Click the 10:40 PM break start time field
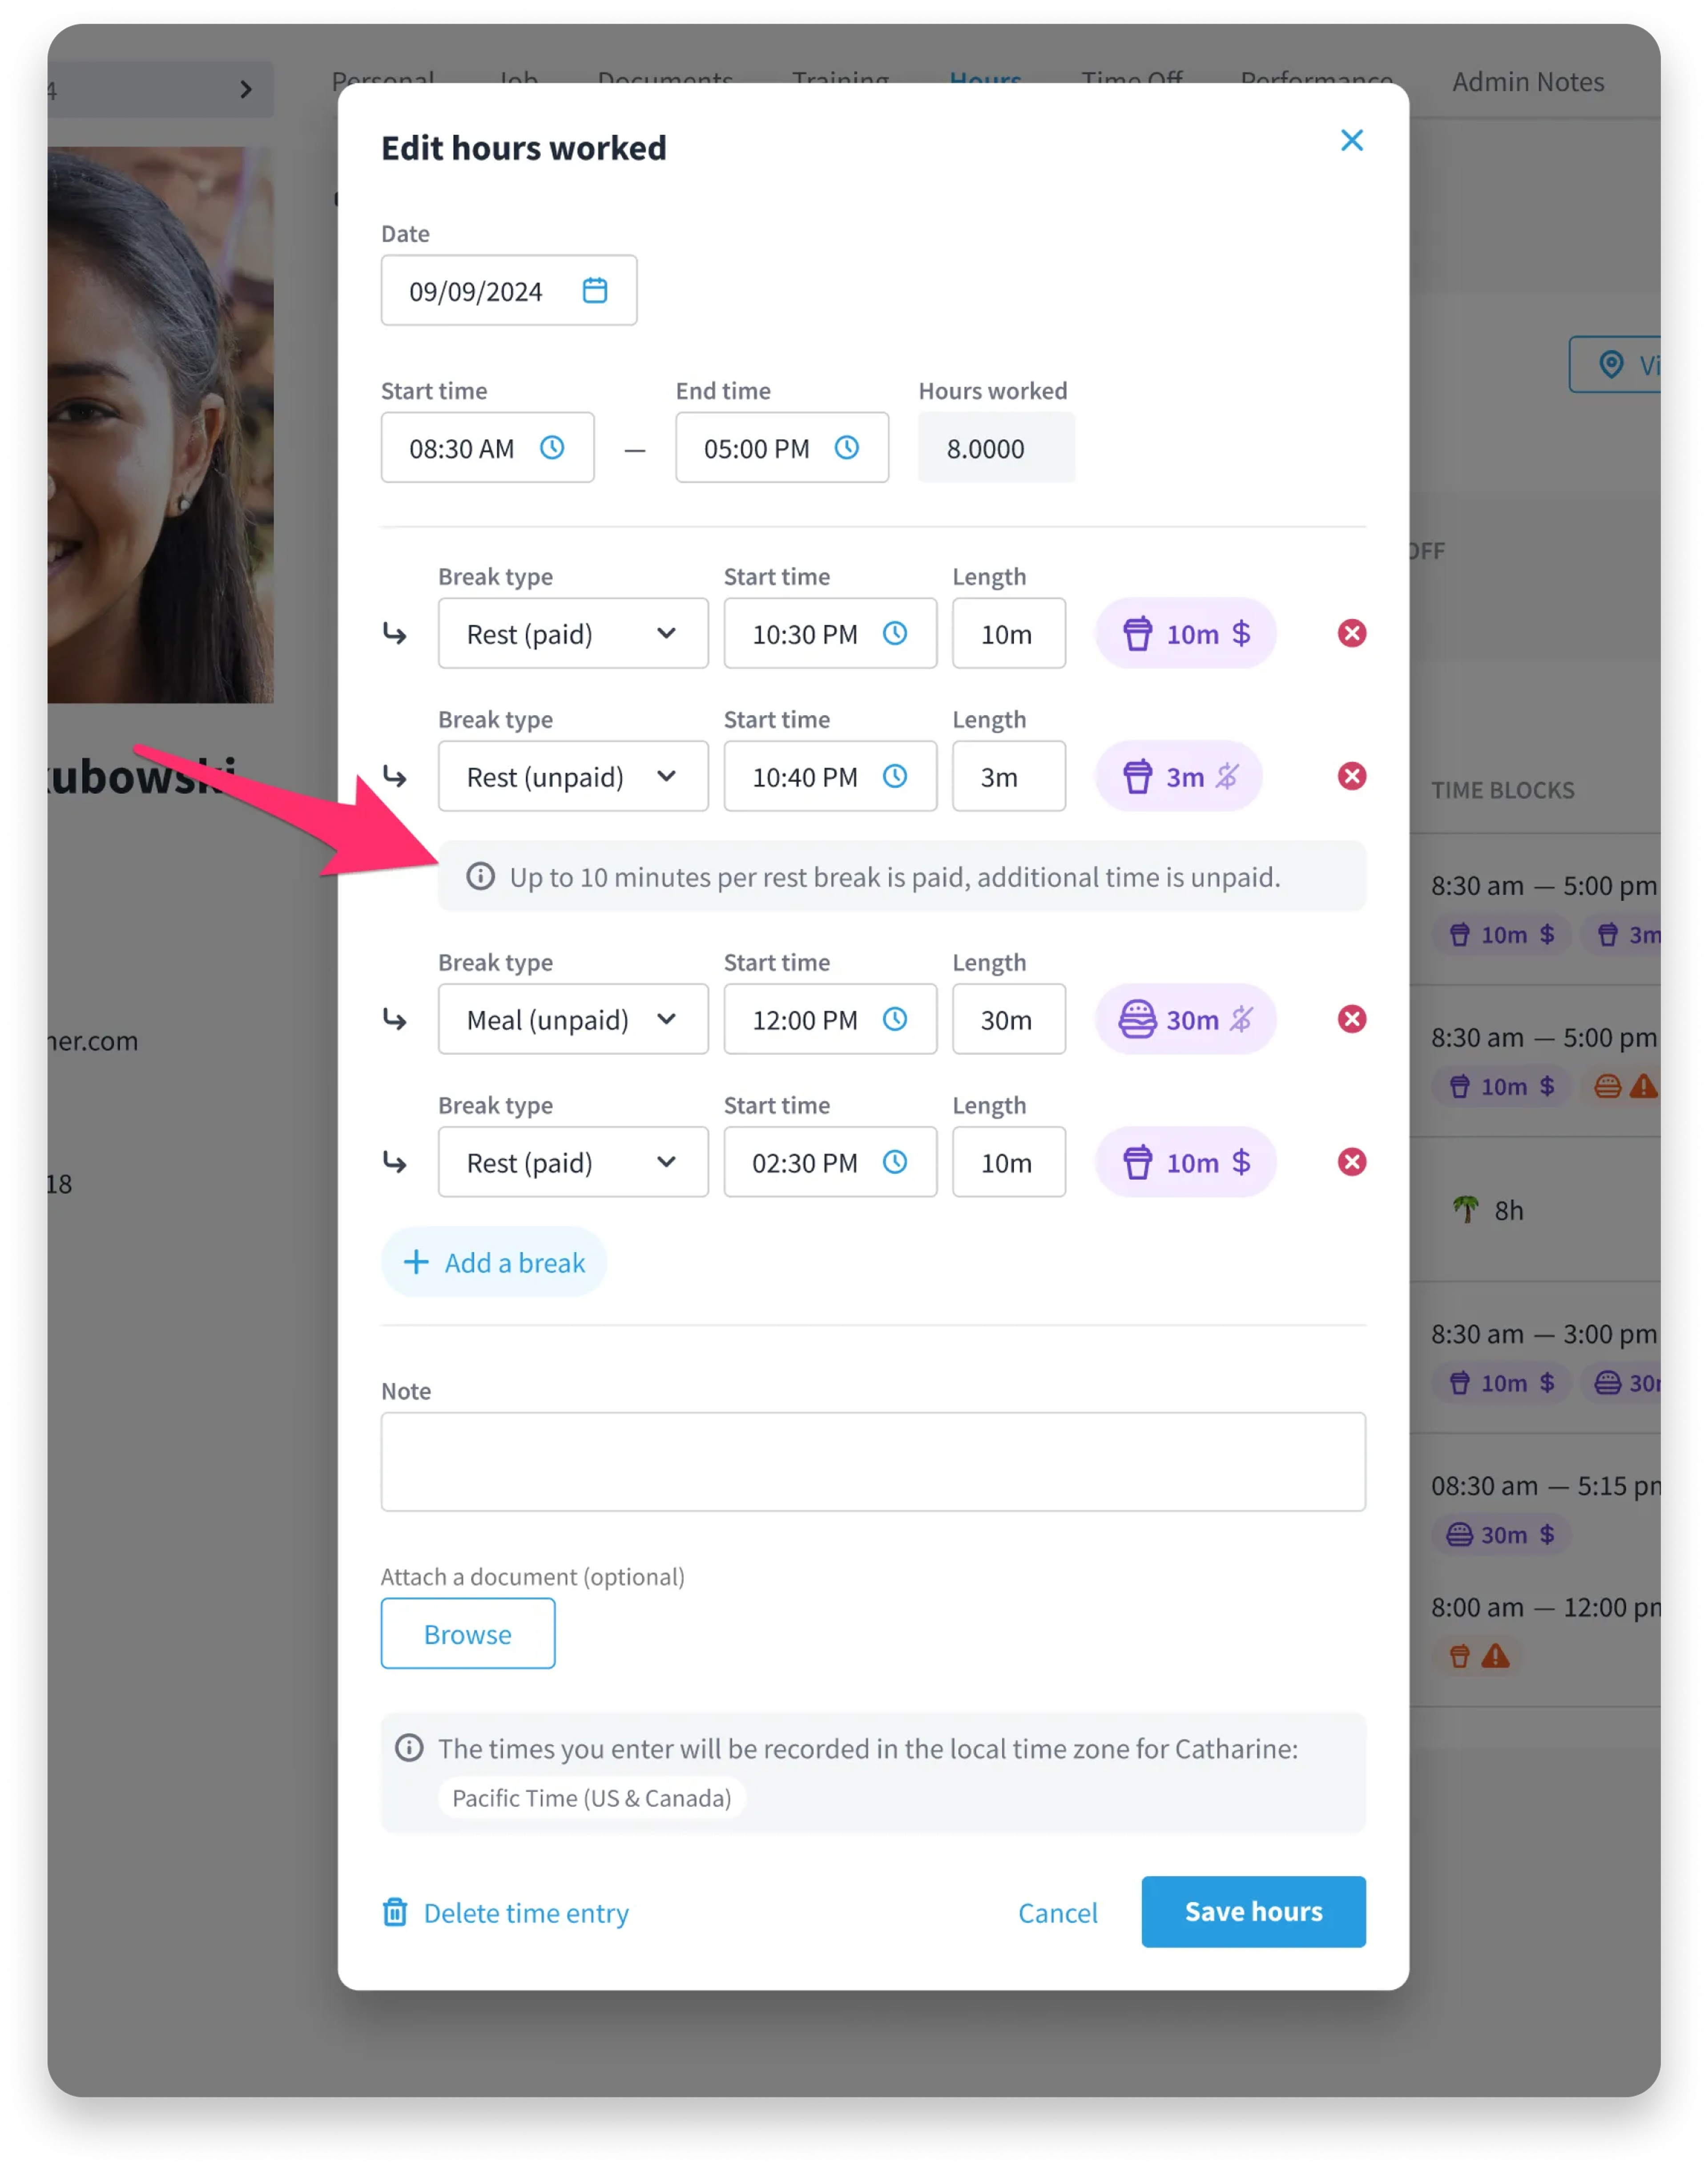 point(830,776)
